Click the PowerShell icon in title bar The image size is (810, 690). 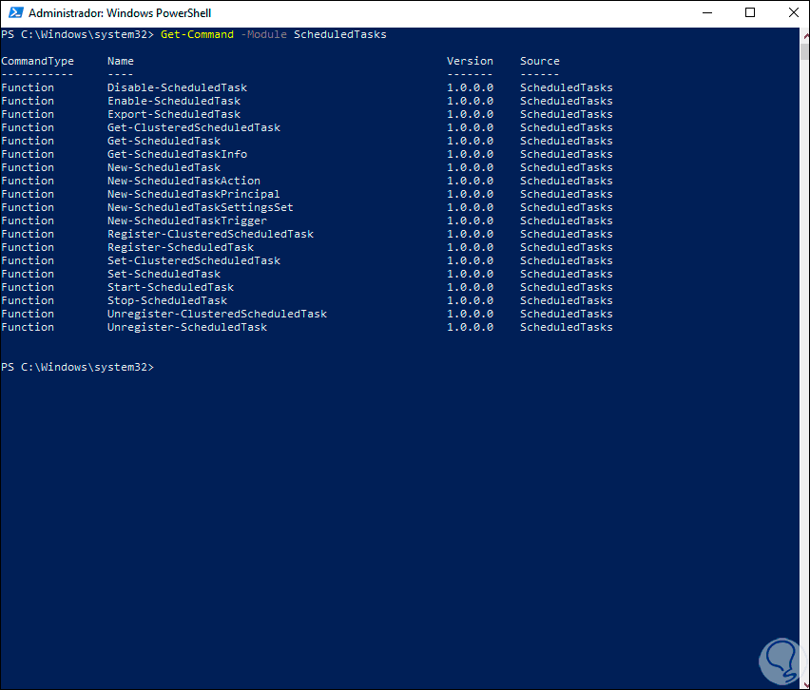[x=15, y=12]
